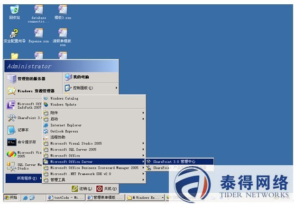The height and width of the screenshot is (204, 294).
Task: Open the 模板3.xsn desktop file
Action: [63, 12]
